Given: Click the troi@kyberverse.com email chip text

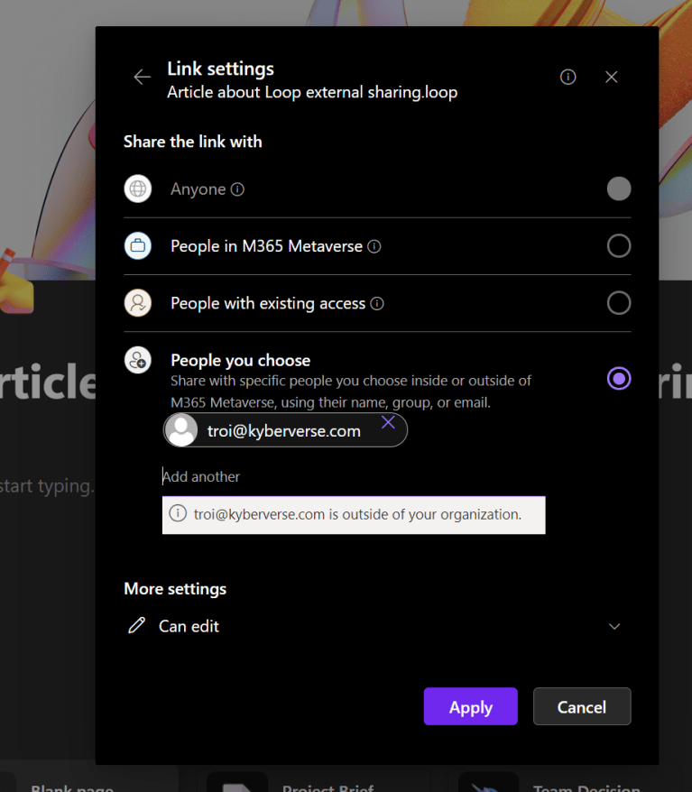Looking at the screenshot, I should (284, 431).
